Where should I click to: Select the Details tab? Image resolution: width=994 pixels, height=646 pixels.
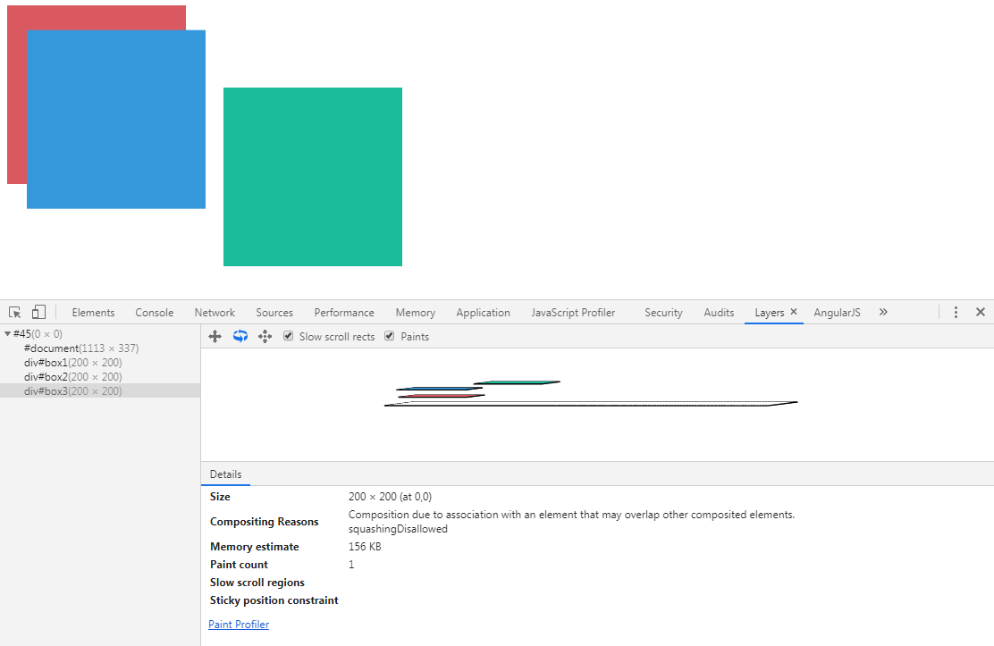[x=225, y=474]
